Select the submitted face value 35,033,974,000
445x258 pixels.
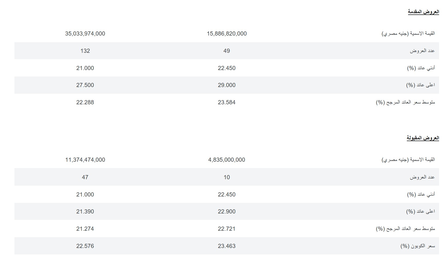[x=85, y=34]
